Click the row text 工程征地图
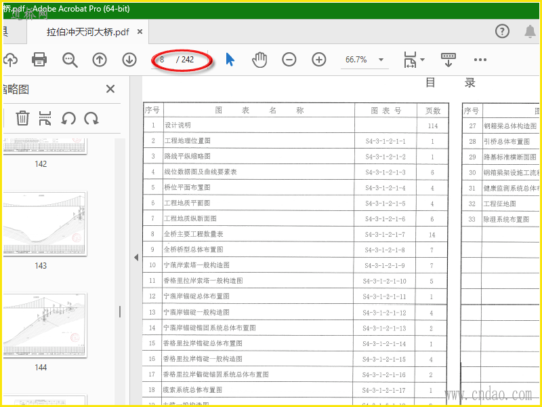Viewport: 542px width, 407px height. [499, 204]
